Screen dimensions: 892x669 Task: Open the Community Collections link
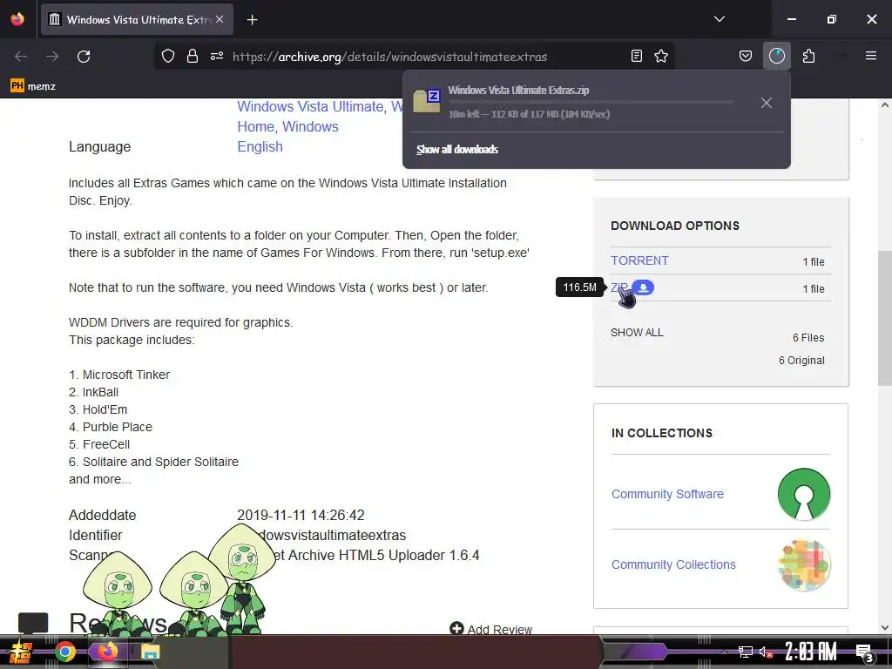click(x=673, y=564)
